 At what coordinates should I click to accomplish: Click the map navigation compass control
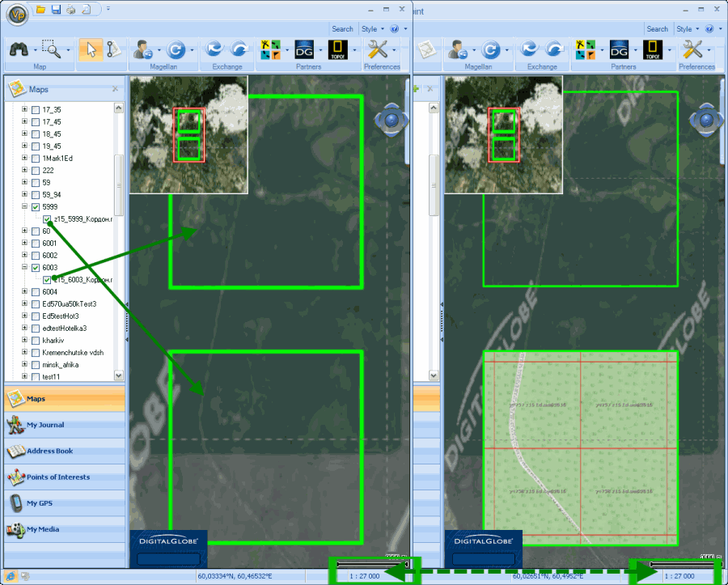coord(392,121)
